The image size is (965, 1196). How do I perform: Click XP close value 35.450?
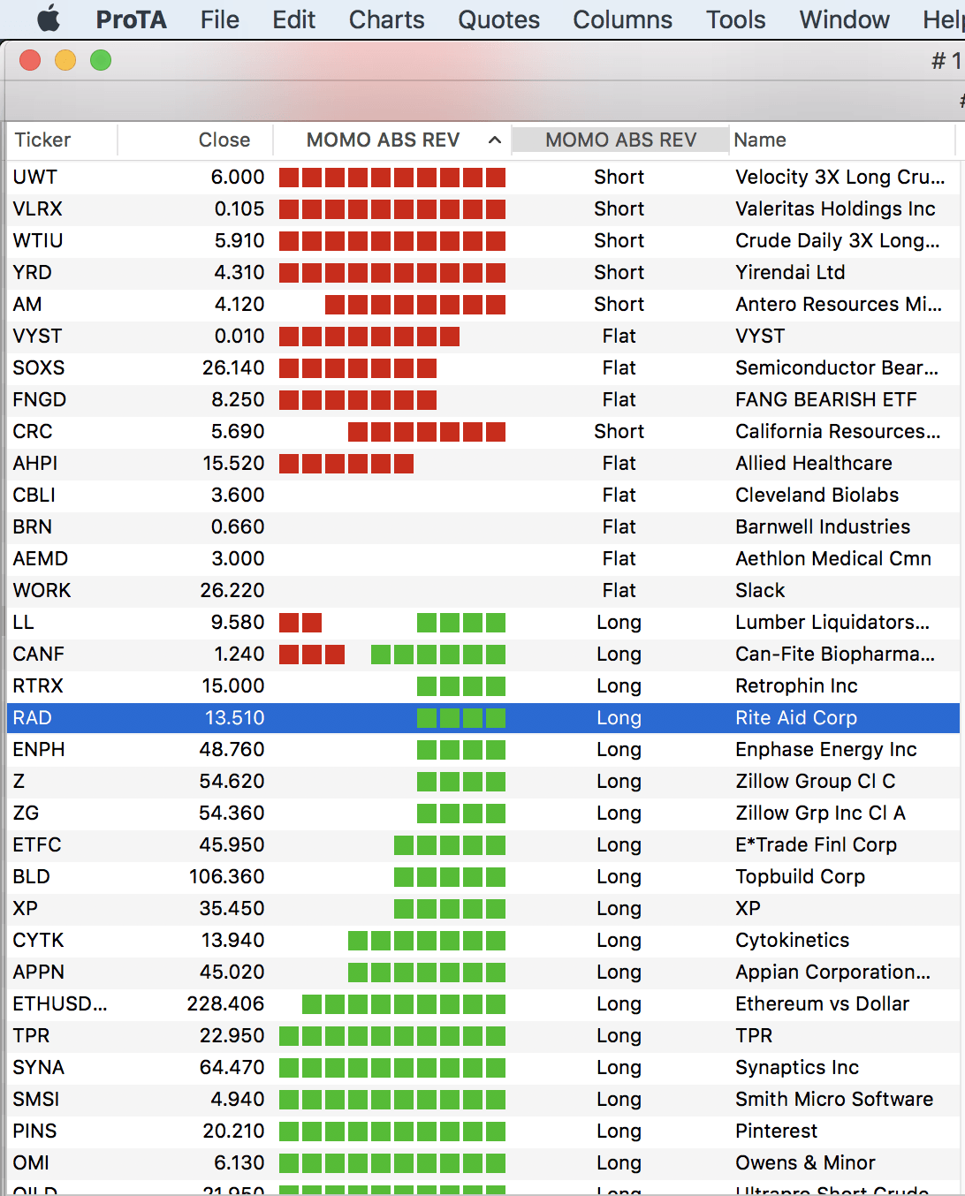[232, 908]
